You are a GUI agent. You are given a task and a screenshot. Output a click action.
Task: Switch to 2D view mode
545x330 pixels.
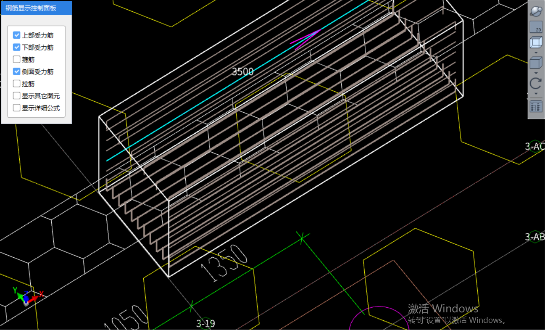(x=536, y=27)
